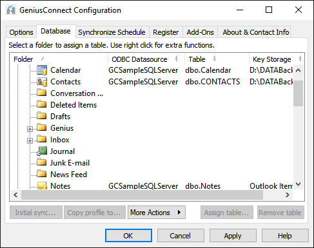Open the Add-Ons tab
Image resolution: width=314 pixels, height=248 pixels.
coord(200,32)
